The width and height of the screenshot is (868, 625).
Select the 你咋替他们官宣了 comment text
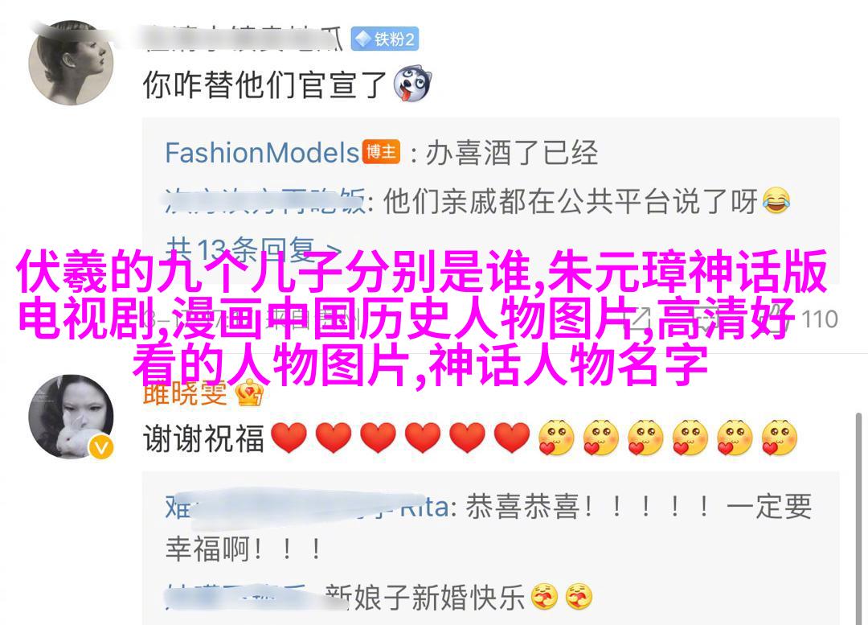pos(264,85)
